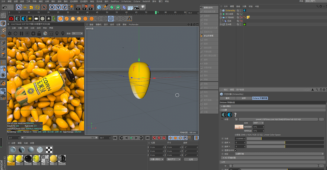
Task: Toggle the red X enable on 87 弯曲板
Action: point(242,17)
